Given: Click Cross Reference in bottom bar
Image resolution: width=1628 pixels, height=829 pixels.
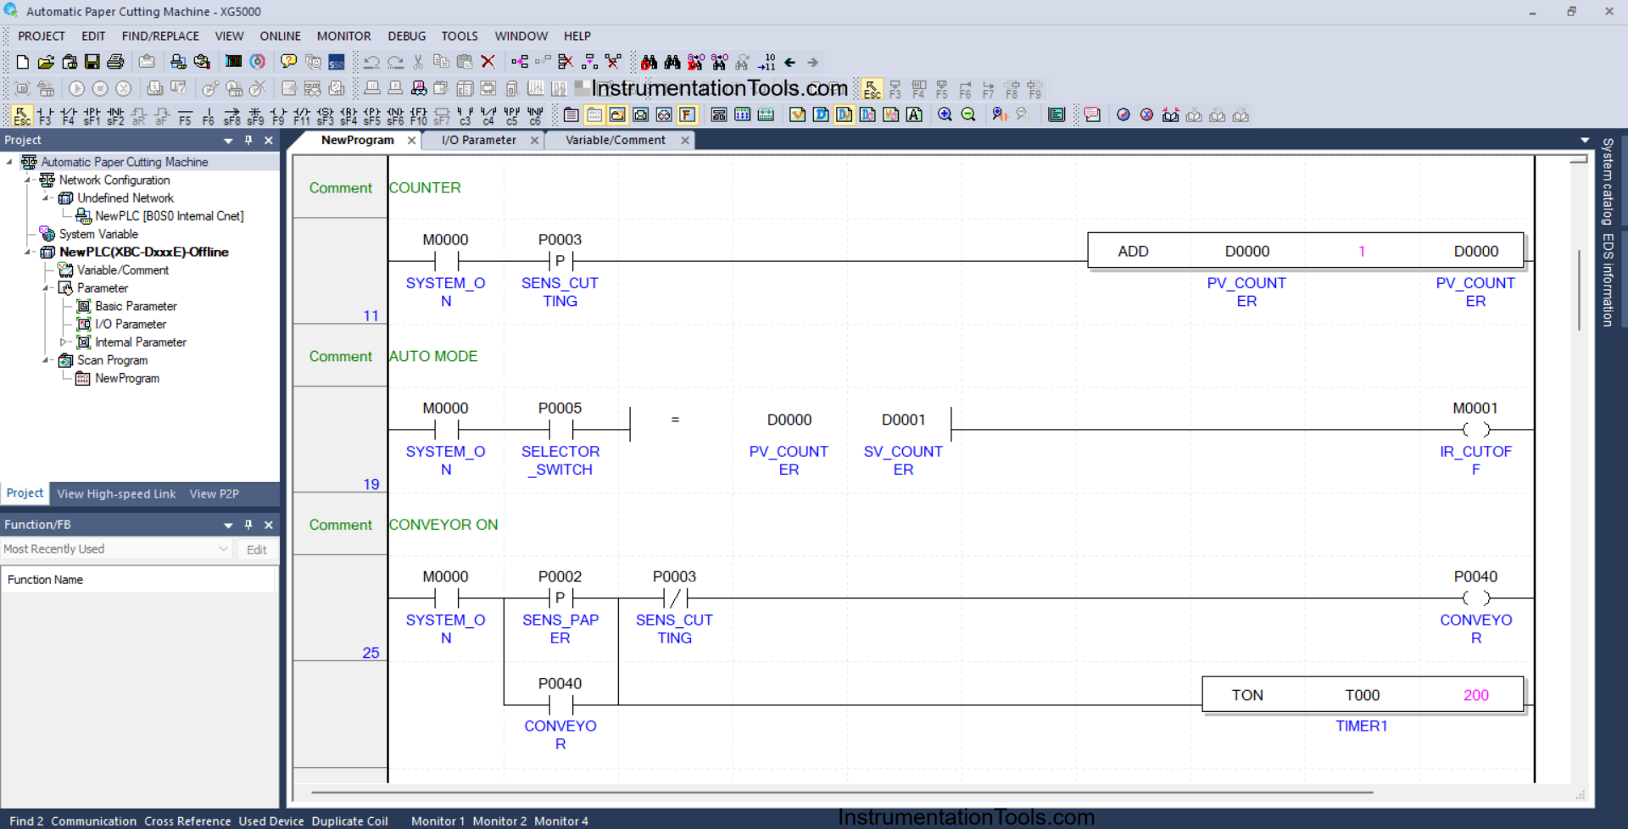Looking at the screenshot, I should pos(187,821).
